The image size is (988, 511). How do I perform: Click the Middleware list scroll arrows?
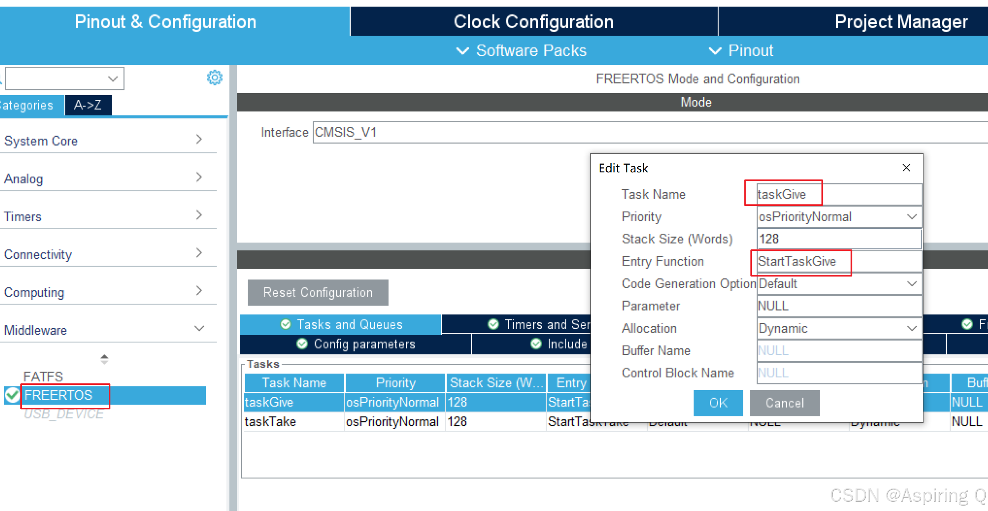point(104,359)
